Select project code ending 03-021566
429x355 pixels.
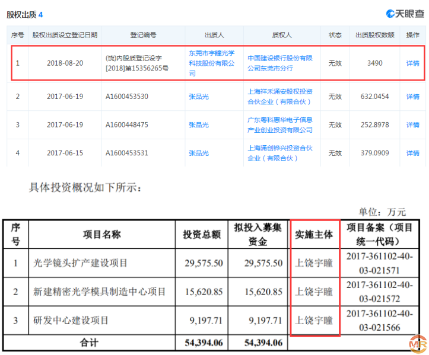coord(379,320)
